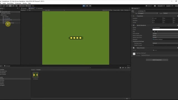The height and width of the screenshot is (100, 178).
Task: Open the Component menu
Action: pyautogui.click(x=18, y=3)
